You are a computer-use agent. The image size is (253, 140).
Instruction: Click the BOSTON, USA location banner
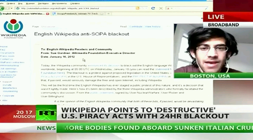(x=213, y=76)
